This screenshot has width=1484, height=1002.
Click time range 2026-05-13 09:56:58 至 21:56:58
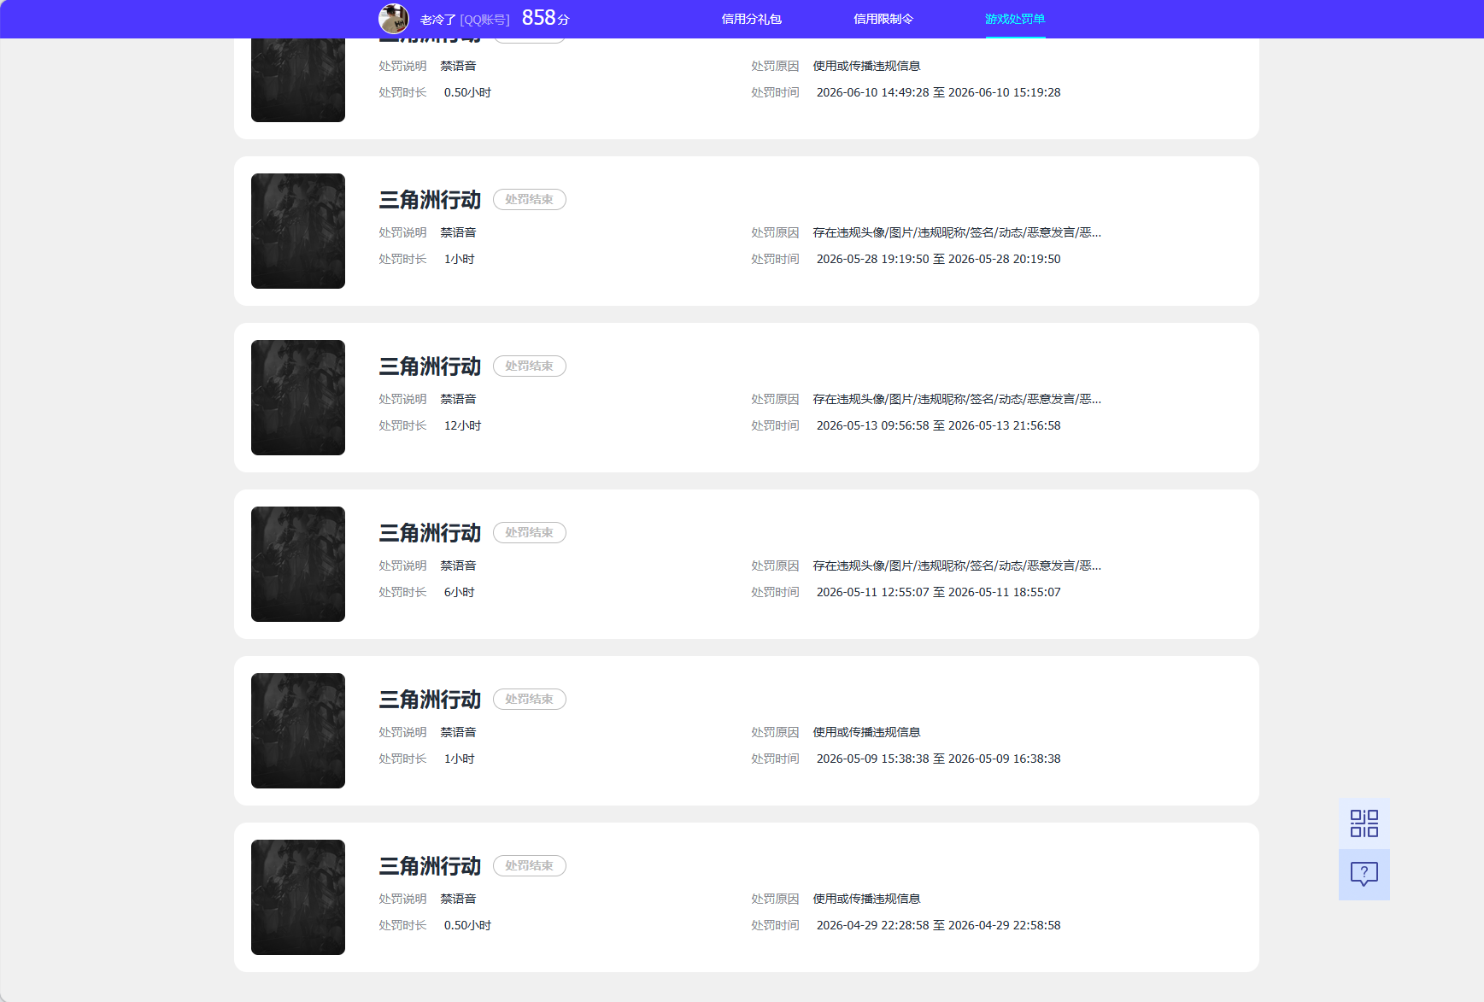coord(938,425)
